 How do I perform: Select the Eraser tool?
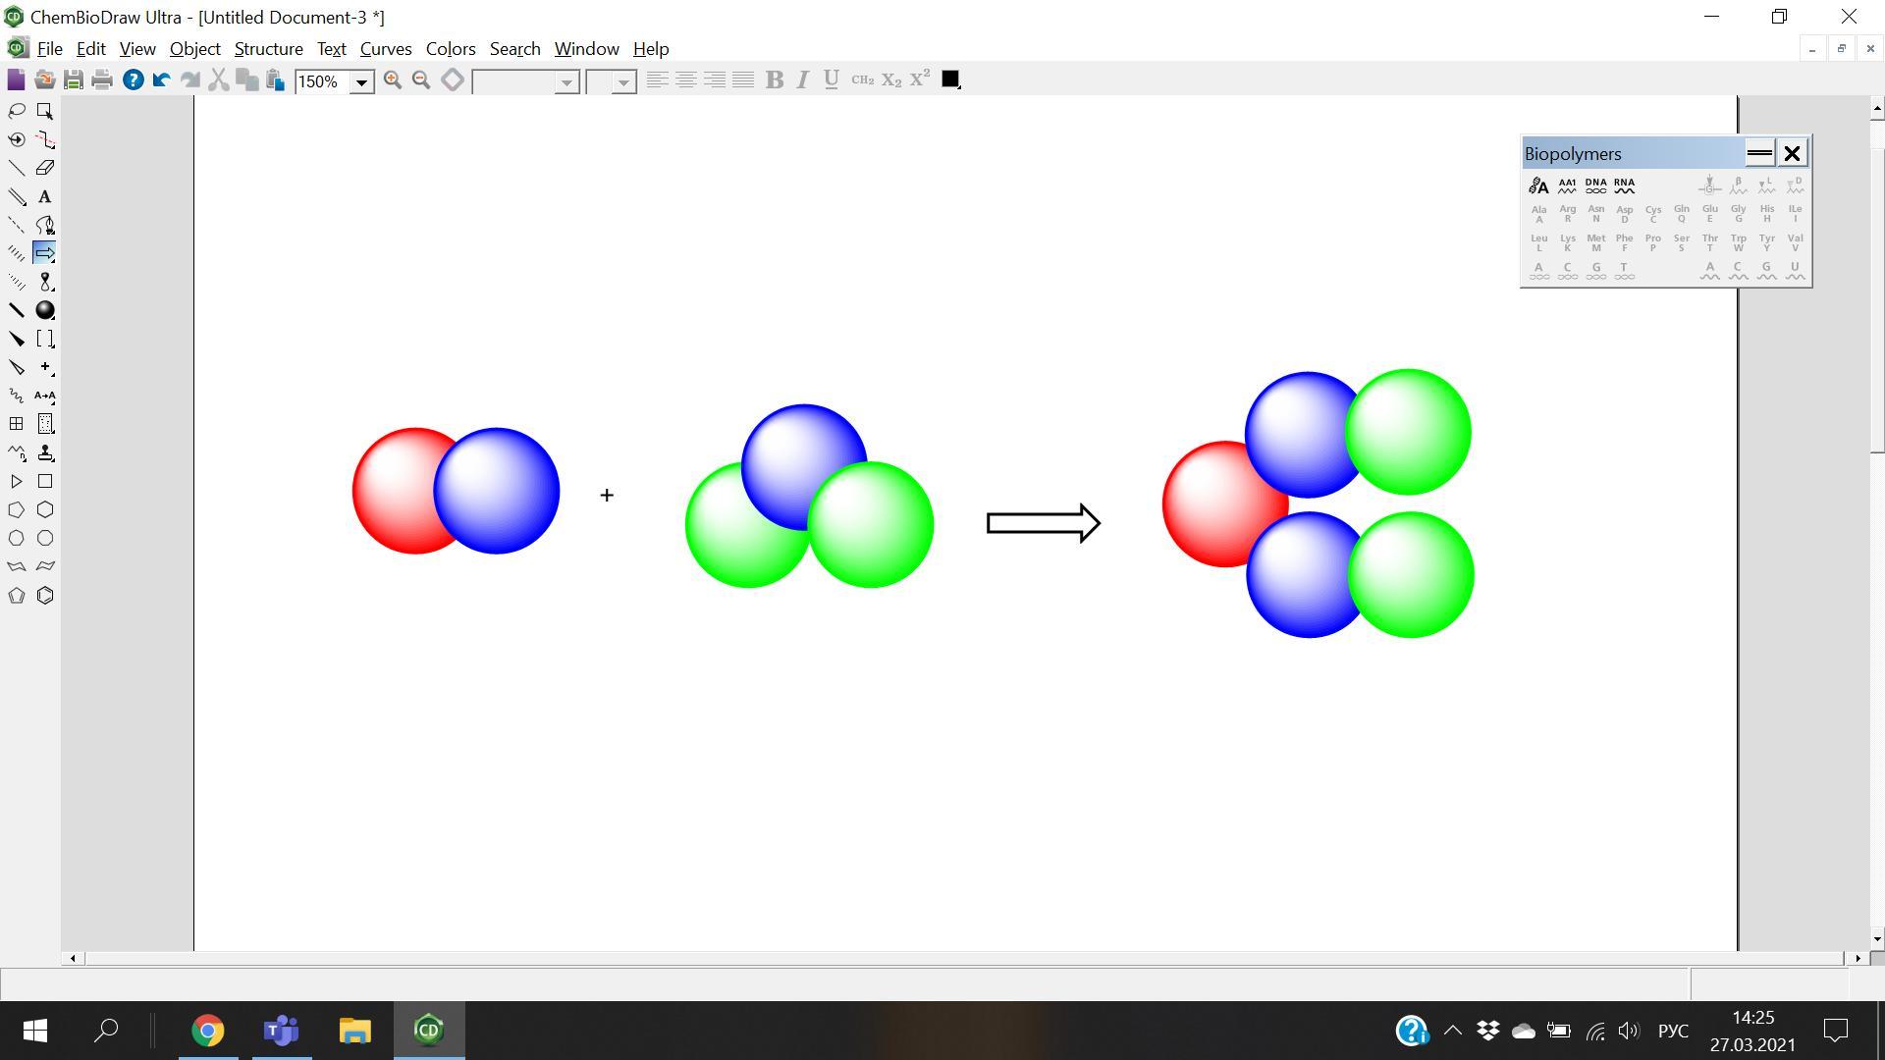pos(45,168)
